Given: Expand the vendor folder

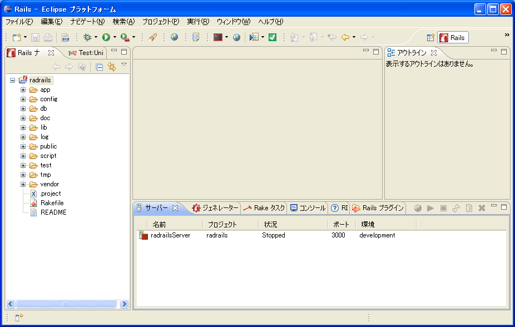Looking at the screenshot, I should (x=23, y=184).
